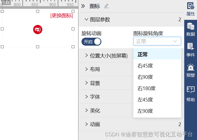Screen dimensions: 197x140
Task: Expand the 美化 section
Action: tap(106, 111)
